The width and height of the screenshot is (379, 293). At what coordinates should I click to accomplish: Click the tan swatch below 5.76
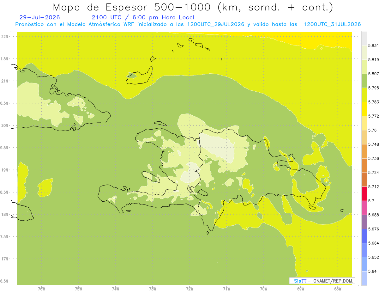click(x=364, y=137)
